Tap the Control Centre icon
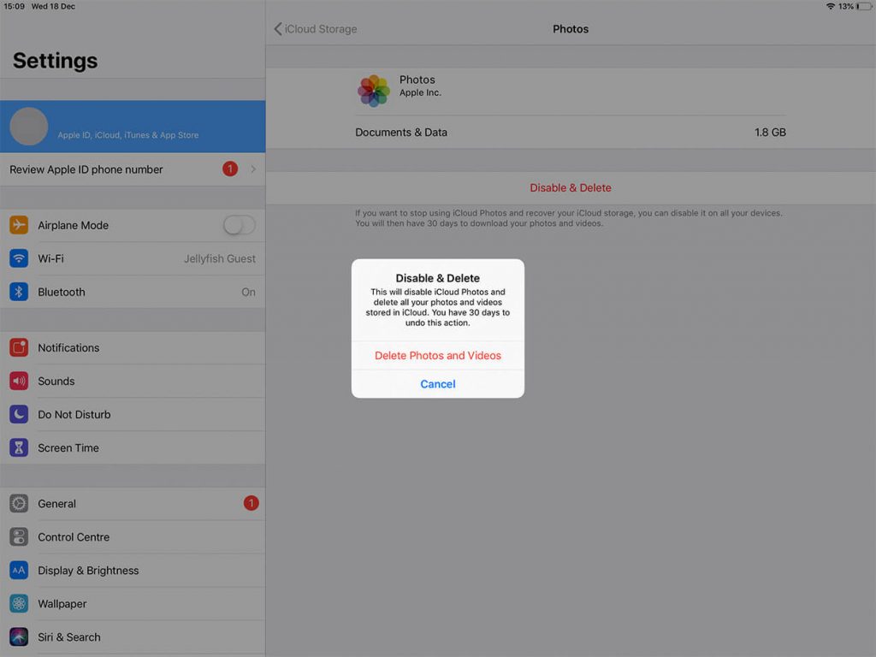This screenshot has height=657, width=876. pos(19,537)
